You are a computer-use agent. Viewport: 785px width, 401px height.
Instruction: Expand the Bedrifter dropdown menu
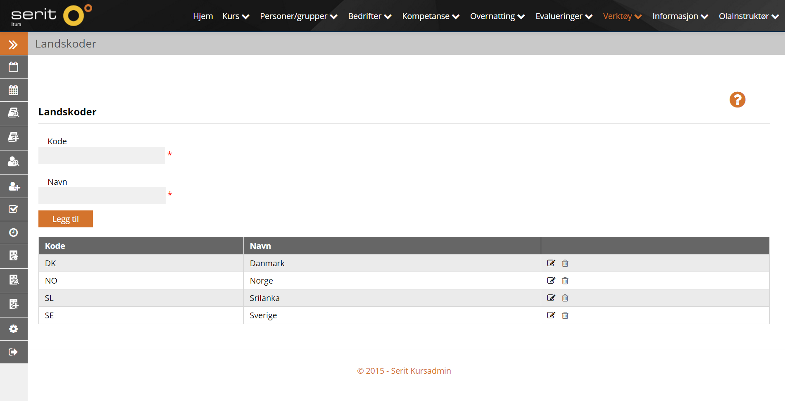pos(369,16)
